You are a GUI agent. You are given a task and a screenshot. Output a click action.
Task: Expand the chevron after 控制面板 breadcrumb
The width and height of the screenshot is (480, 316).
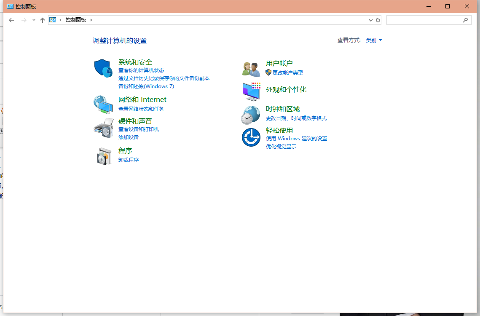(x=91, y=20)
